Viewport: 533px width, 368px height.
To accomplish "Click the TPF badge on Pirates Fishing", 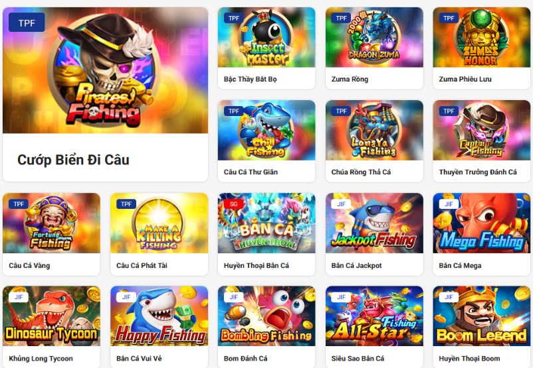I will [x=27, y=23].
